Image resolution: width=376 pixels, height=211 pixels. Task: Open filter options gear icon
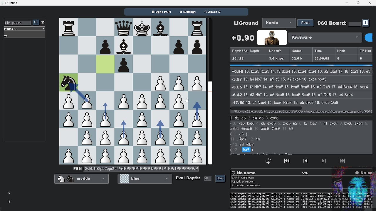43,23
